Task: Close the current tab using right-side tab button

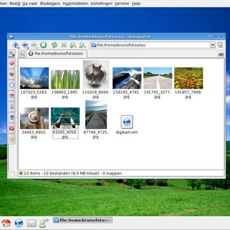Action: tap(221, 54)
